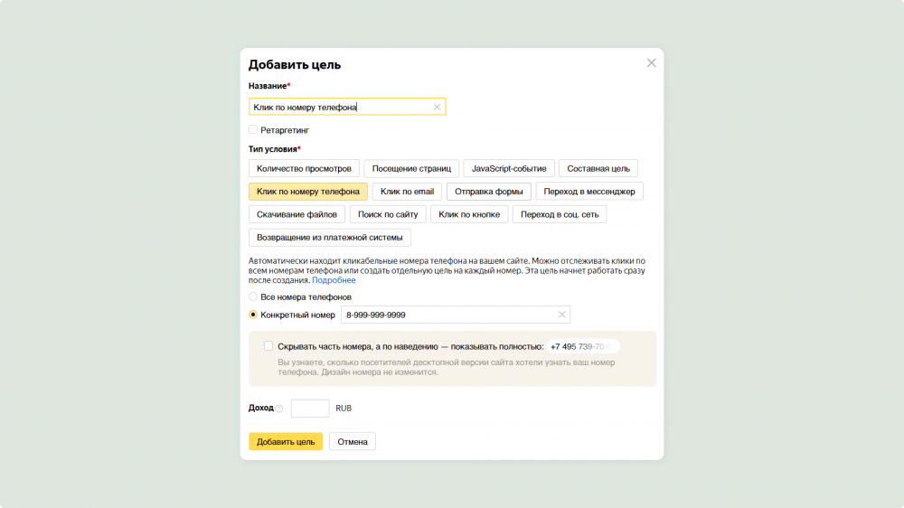The width and height of the screenshot is (904, 508).
Task: Clear the specific phone number field
Action: click(561, 315)
